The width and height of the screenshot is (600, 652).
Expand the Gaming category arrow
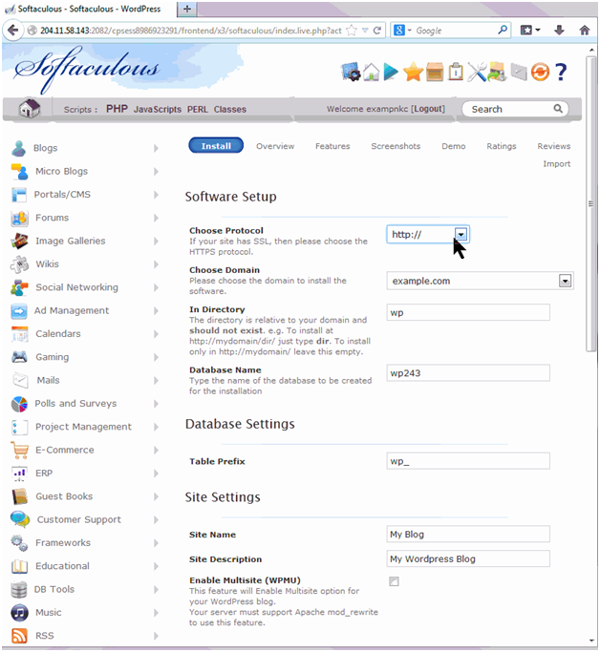[156, 357]
